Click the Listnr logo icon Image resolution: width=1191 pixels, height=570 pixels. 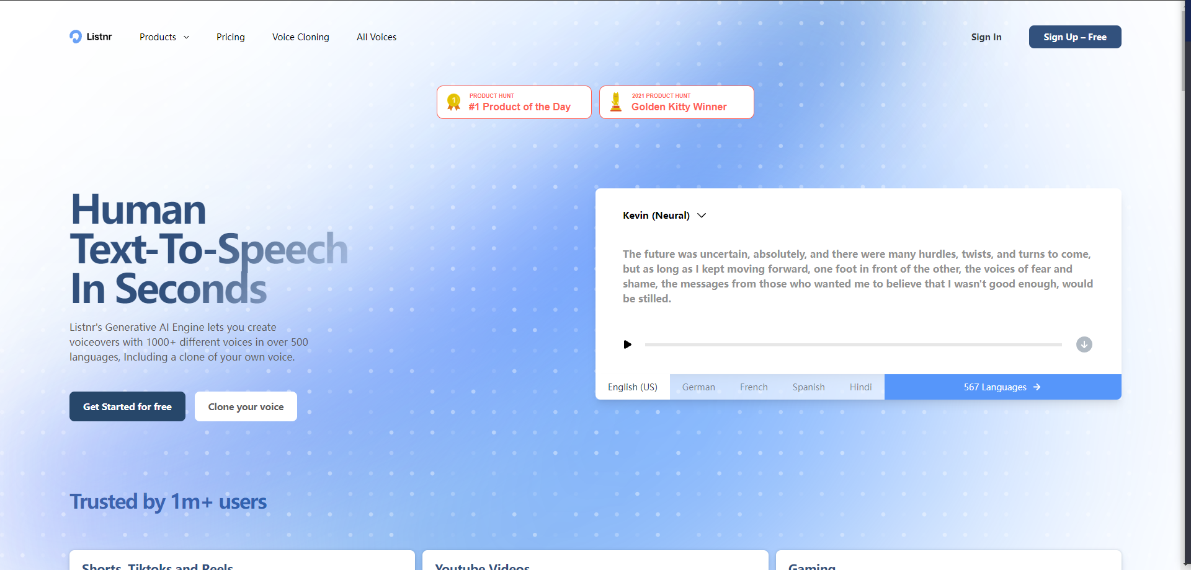pos(76,37)
